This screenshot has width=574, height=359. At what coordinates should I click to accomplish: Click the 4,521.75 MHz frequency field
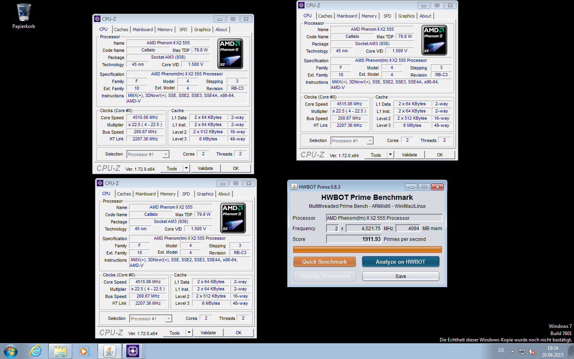pyautogui.click(x=364, y=228)
